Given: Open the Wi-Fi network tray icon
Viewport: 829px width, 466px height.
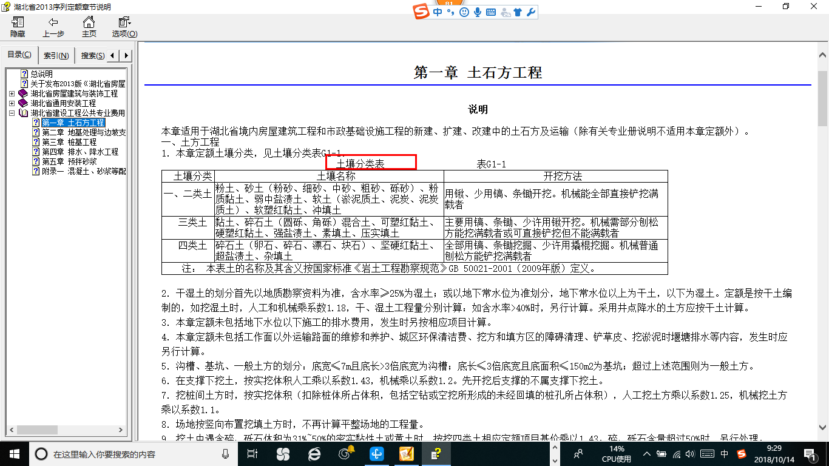Looking at the screenshot, I should pyautogui.click(x=677, y=453).
